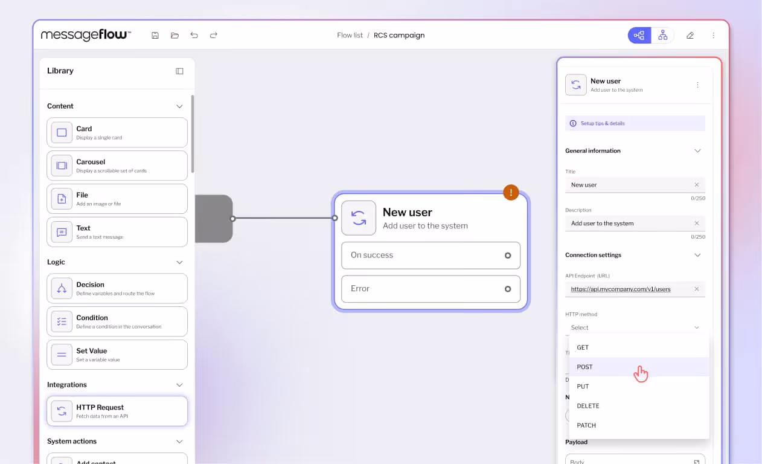Viewport: 762px width, 464px height.
Task: Open the New user node options menu
Action: [x=697, y=85]
